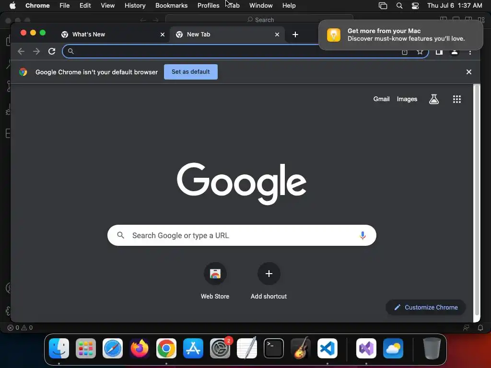Open the Profiles menu

pos(208,6)
